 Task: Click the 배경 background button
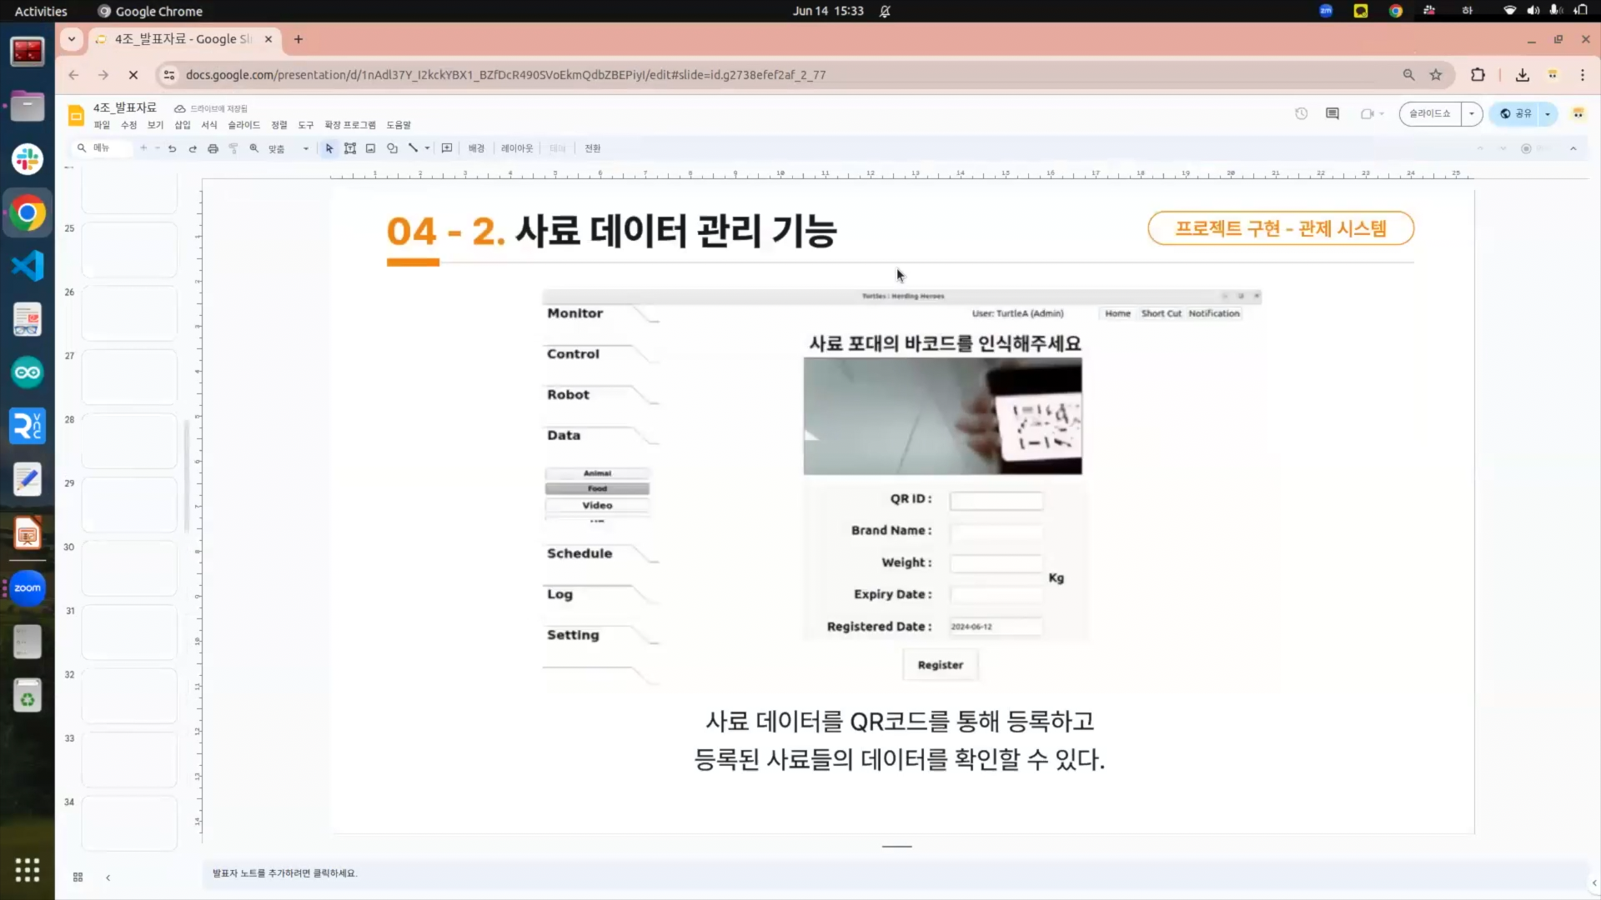pos(476,148)
